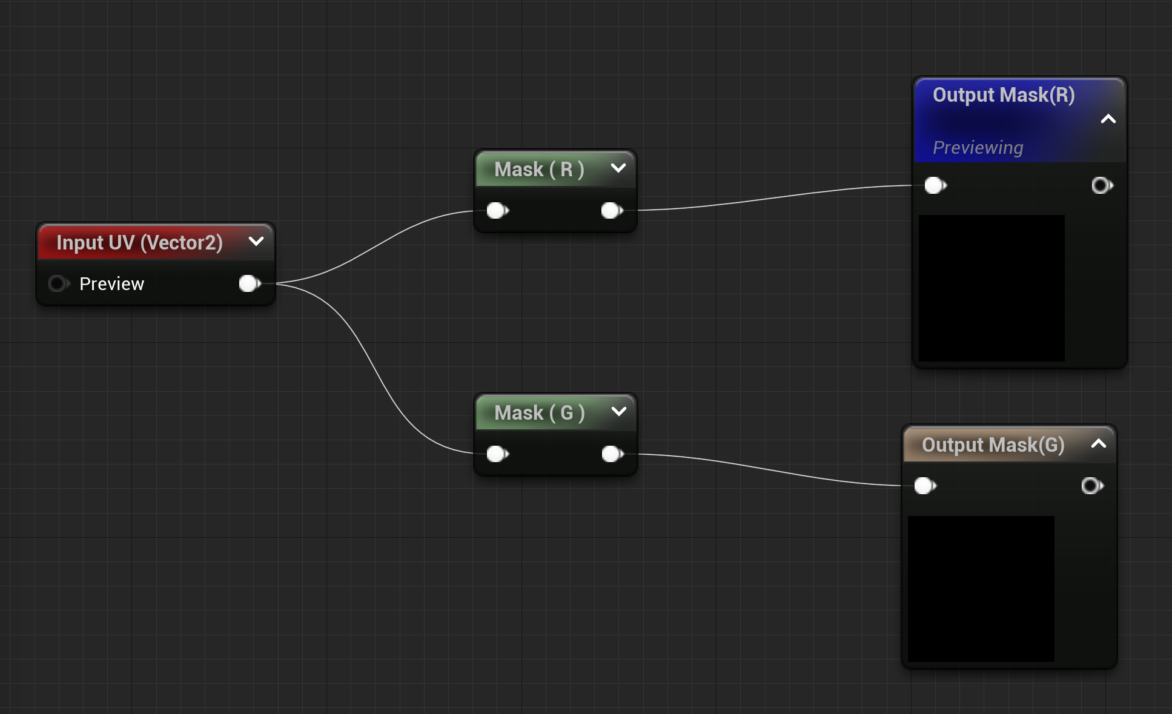The height and width of the screenshot is (714, 1172).
Task: Click the Mask (R) node input pin
Action: (x=497, y=210)
